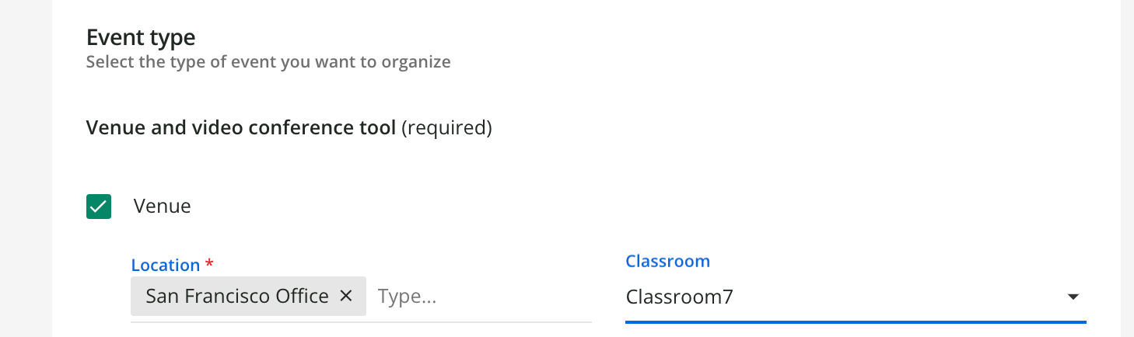1134x337 pixels.
Task: Click the Location field label
Action: pos(166,265)
